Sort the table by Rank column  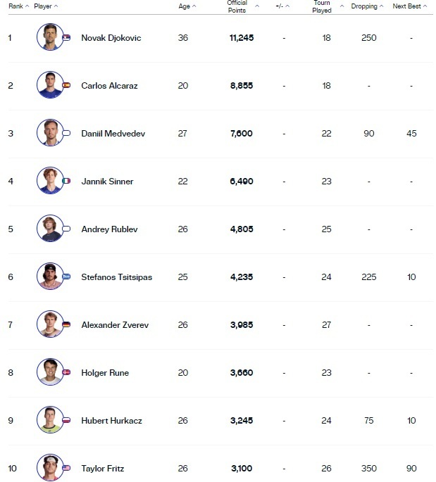(17, 6)
